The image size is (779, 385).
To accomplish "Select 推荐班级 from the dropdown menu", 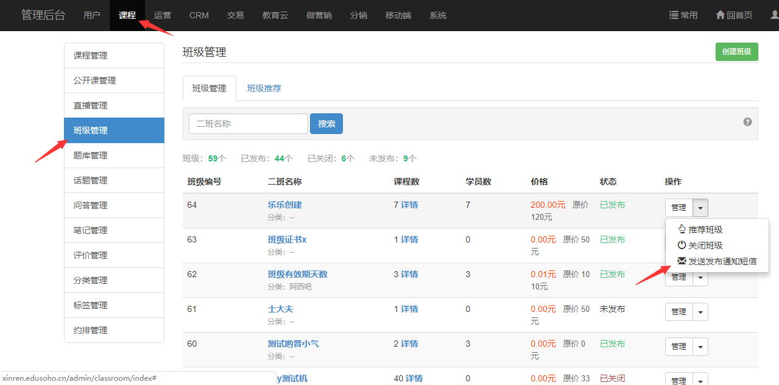I will point(705,230).
